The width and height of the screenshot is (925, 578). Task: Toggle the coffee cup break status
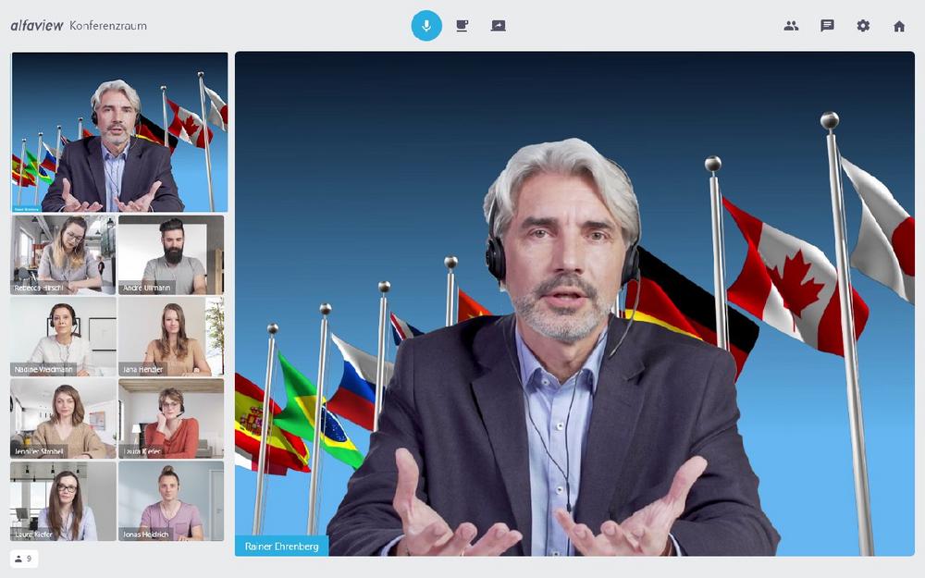(462, 26)
